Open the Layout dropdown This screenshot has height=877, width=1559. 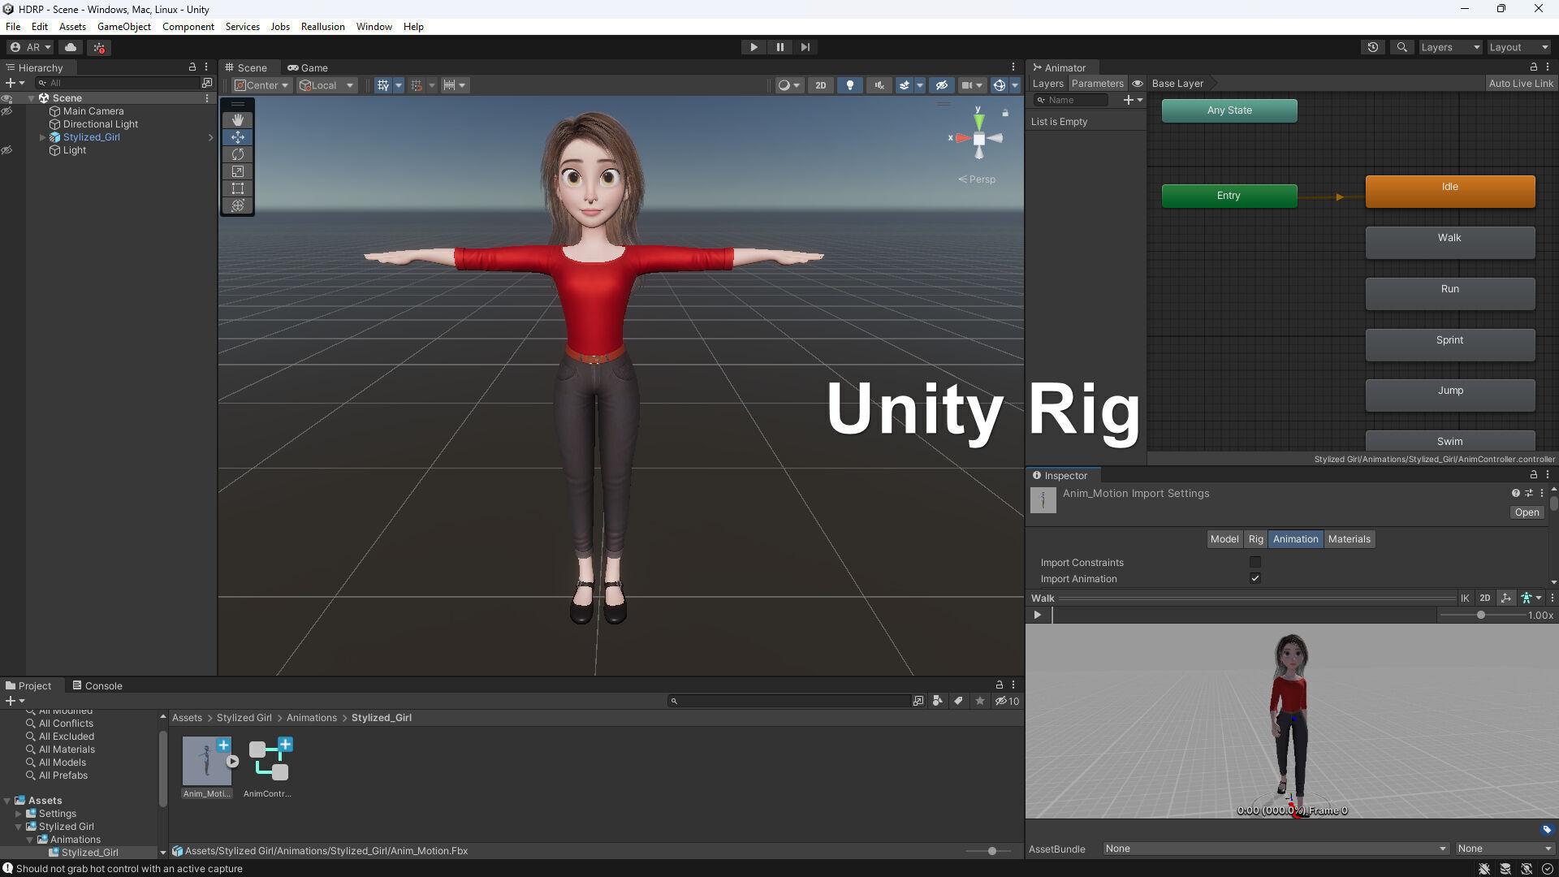(1518, 47)
